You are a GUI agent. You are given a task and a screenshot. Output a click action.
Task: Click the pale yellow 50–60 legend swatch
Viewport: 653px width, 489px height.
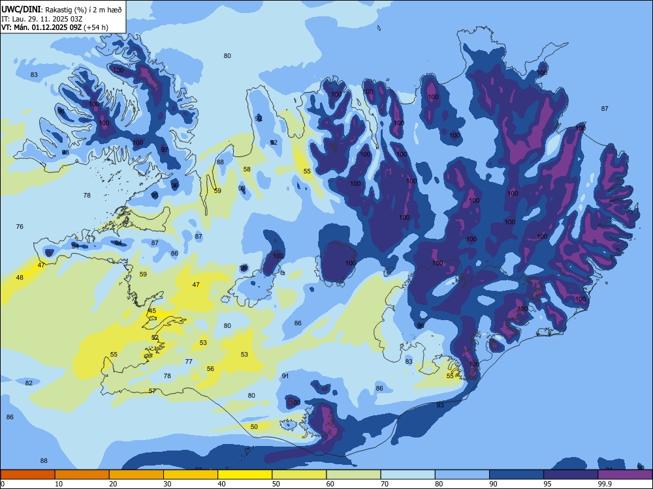click(299, 475)
